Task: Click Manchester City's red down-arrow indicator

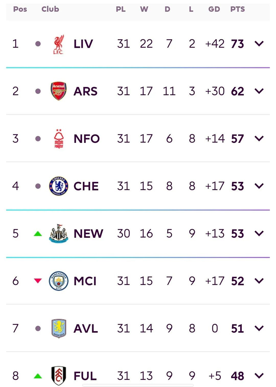Action: click(38, 281)
